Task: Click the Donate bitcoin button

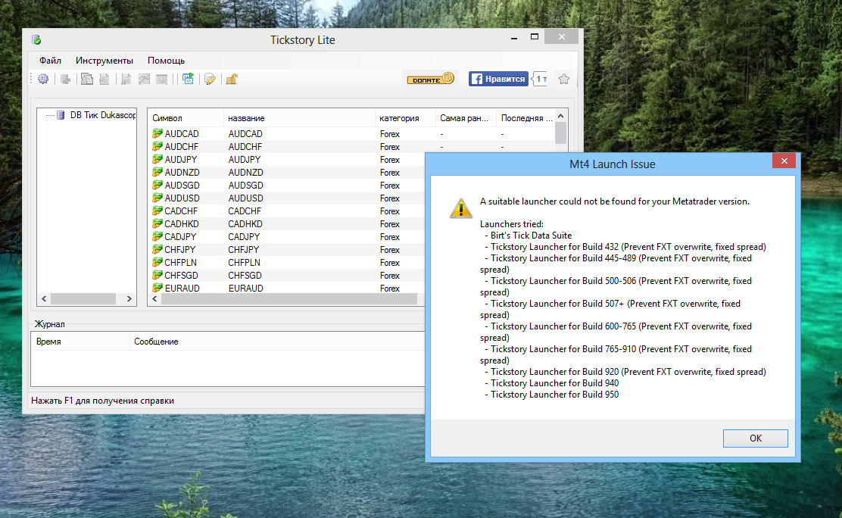Action: (x=431, y=79)
